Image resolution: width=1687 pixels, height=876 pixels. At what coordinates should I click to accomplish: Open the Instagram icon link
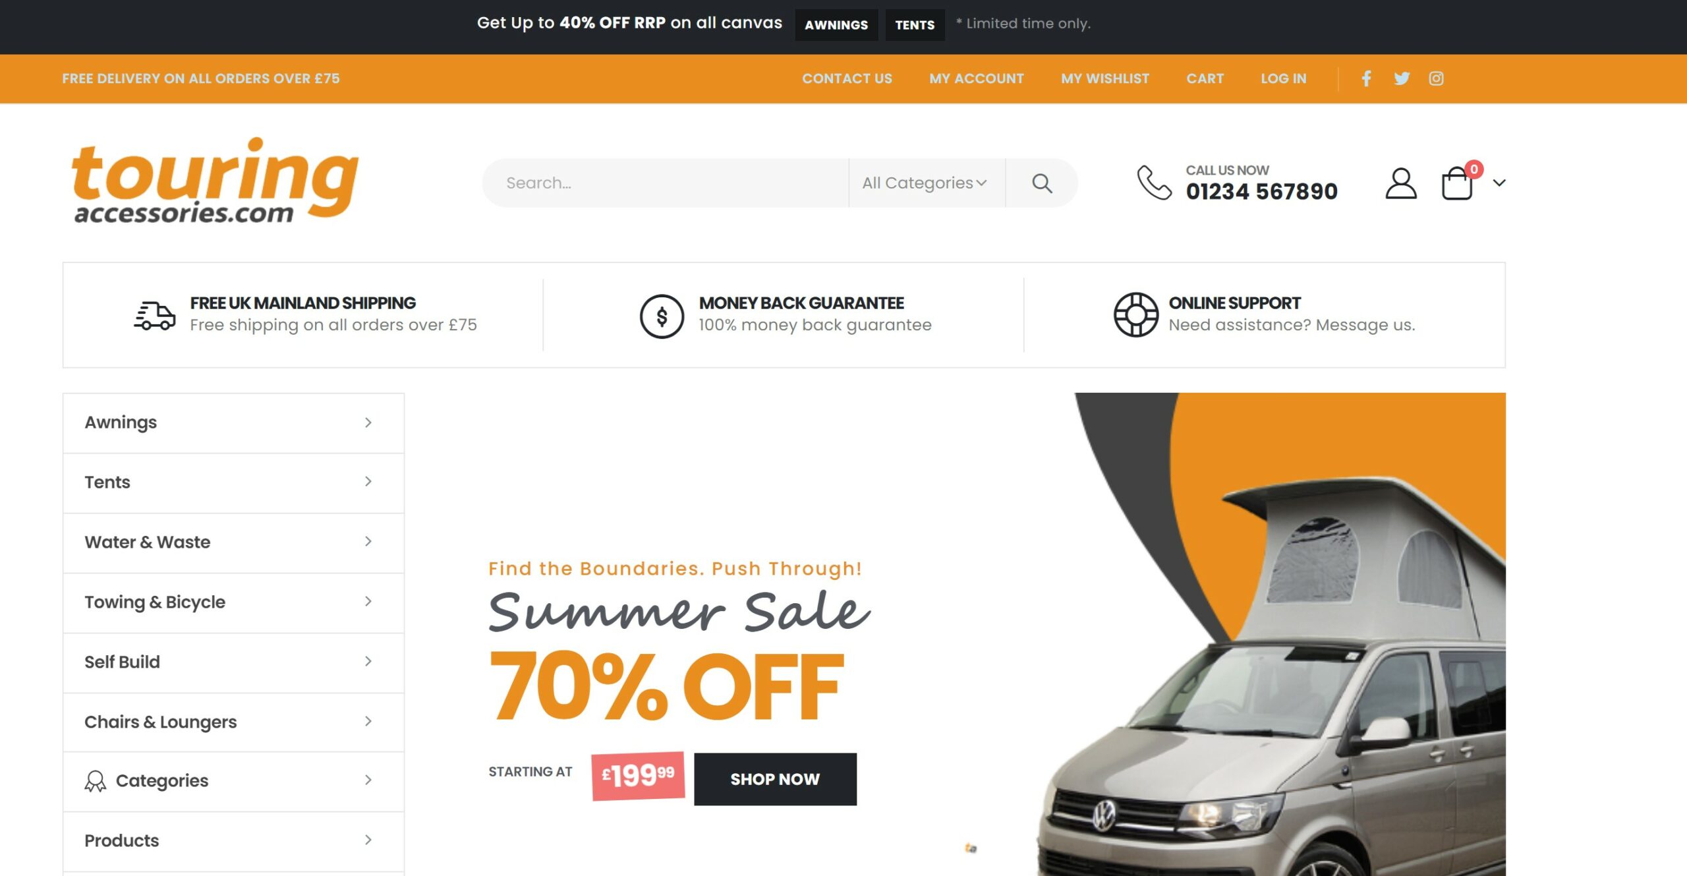(1437, 78)
